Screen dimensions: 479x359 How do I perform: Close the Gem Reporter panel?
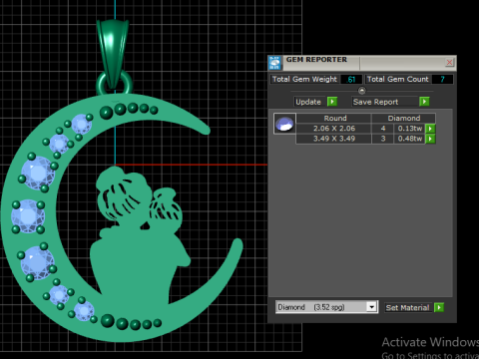click(x=449, y=62)
